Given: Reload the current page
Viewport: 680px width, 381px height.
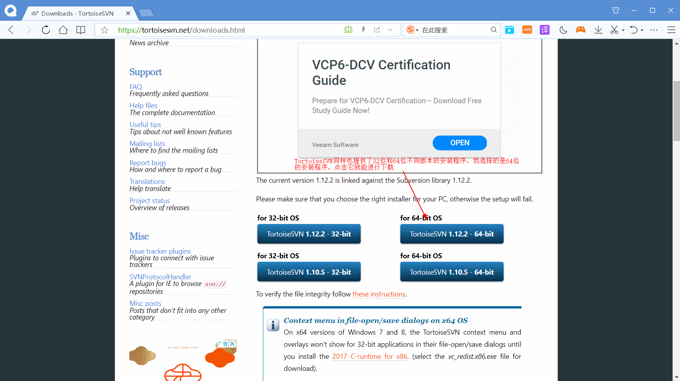Looking at the screenshot, I should 46,30.
